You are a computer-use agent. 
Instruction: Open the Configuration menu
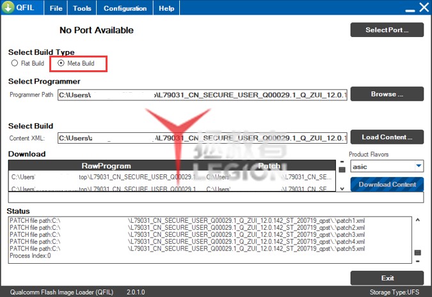(x=125, y=8)
